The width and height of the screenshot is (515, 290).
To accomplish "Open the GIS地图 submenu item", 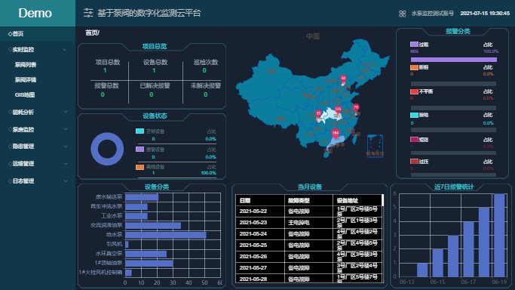I will [x=25, y=94].
